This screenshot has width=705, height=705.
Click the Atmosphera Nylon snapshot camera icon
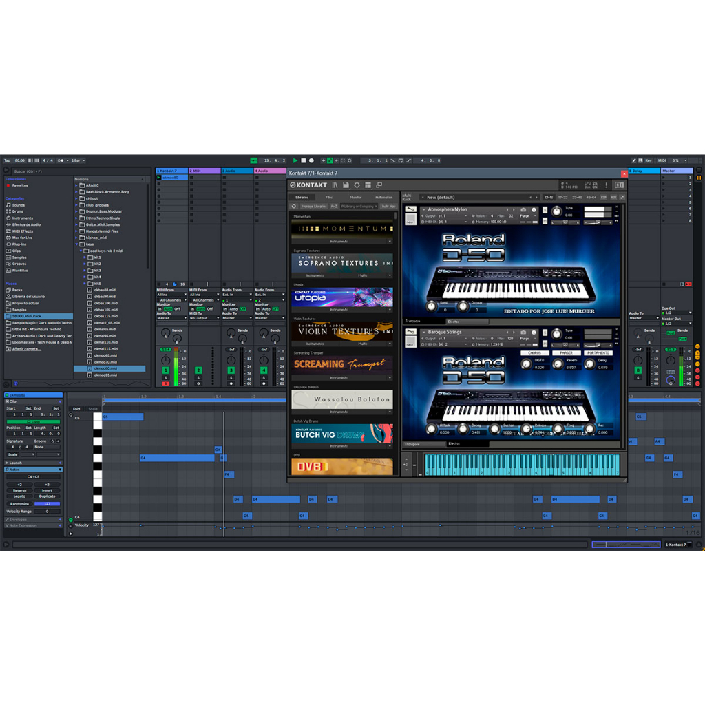click(x=523, y=209)
